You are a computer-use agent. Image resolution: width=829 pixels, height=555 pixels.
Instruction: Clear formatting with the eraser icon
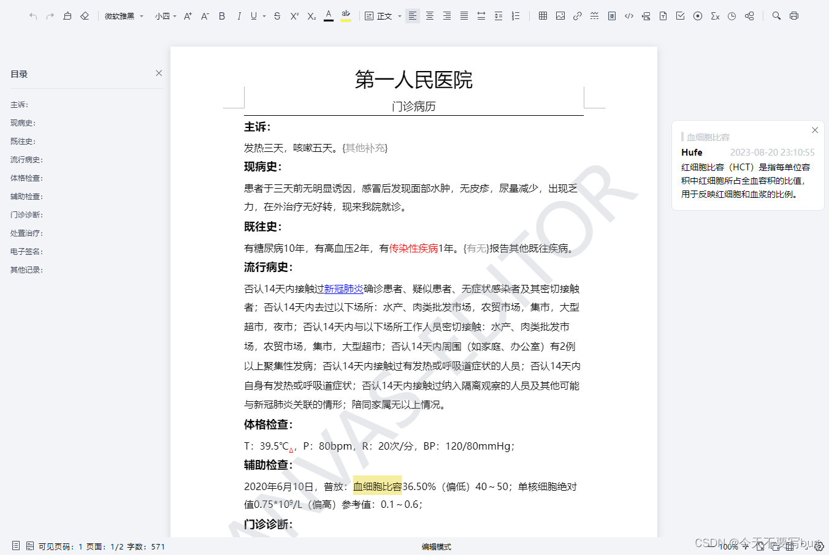[85, 16]
